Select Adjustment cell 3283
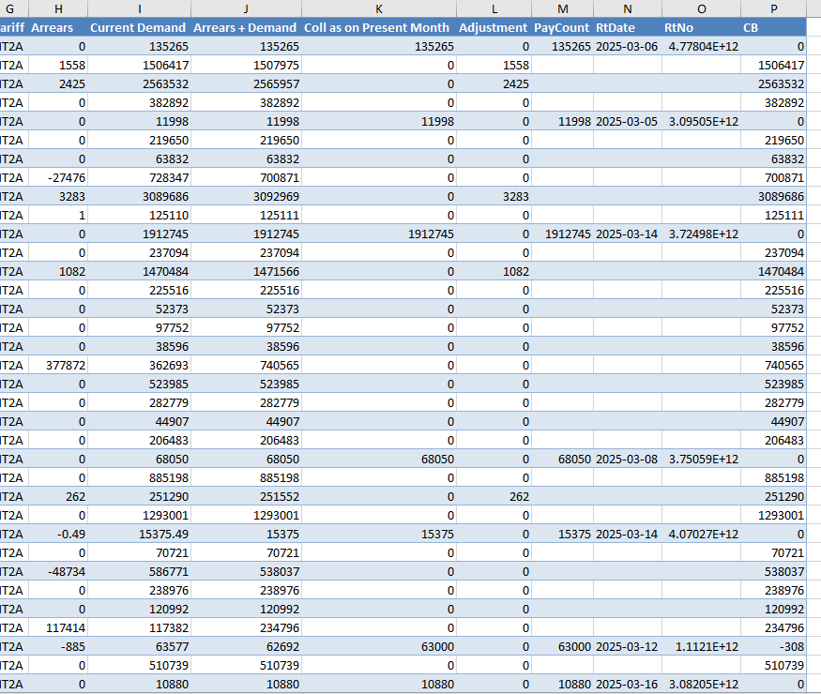 tap(494, 197)
